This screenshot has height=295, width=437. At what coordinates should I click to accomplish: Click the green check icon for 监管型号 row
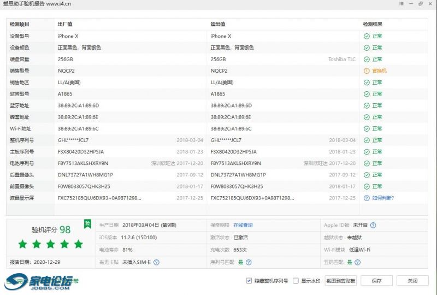pyautogui.click(x=367, y=94)
